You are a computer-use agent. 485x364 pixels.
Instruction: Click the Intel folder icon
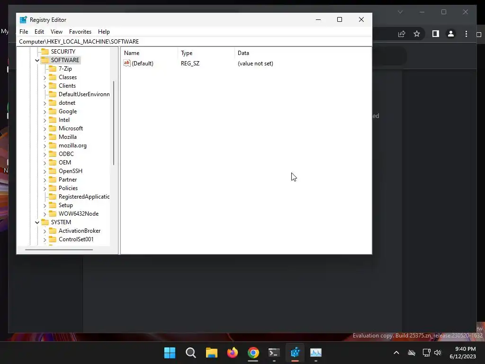pos(53,119)
